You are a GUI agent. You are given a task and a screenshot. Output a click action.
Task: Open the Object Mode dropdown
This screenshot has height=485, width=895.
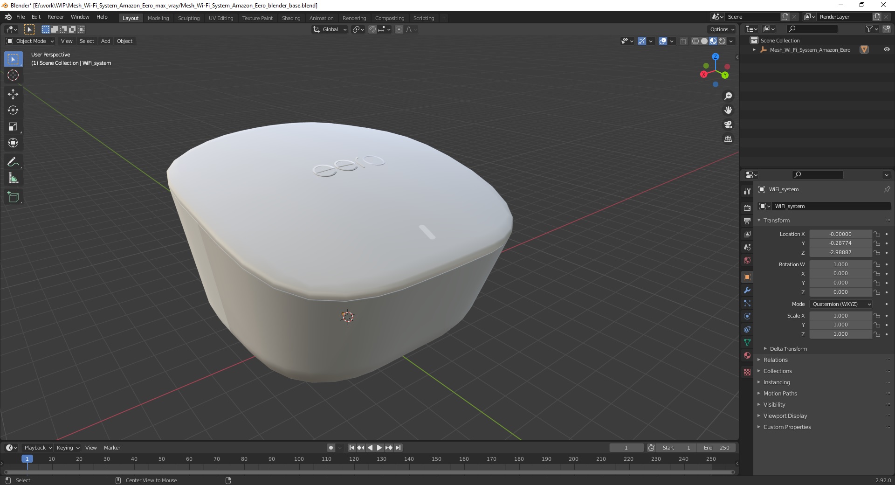pos(30,41)
